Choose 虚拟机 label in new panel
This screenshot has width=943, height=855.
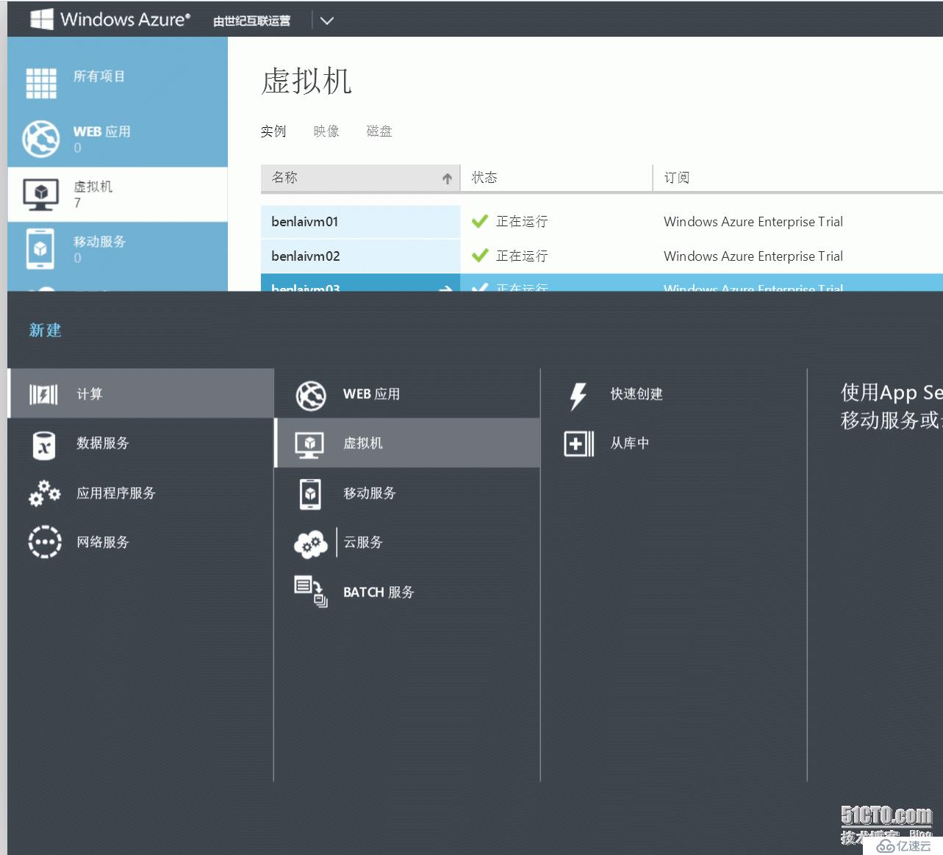coord(363,443)
